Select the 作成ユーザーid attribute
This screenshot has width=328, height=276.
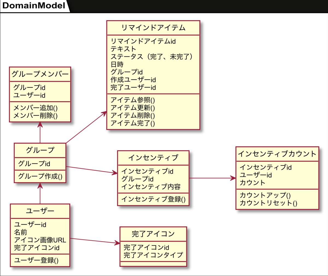(133, 80)
